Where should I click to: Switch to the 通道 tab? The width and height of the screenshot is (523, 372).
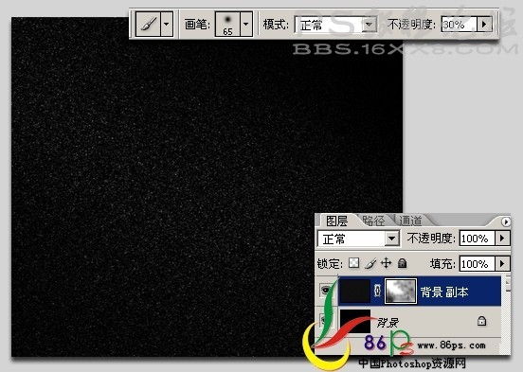coord(410,221)
